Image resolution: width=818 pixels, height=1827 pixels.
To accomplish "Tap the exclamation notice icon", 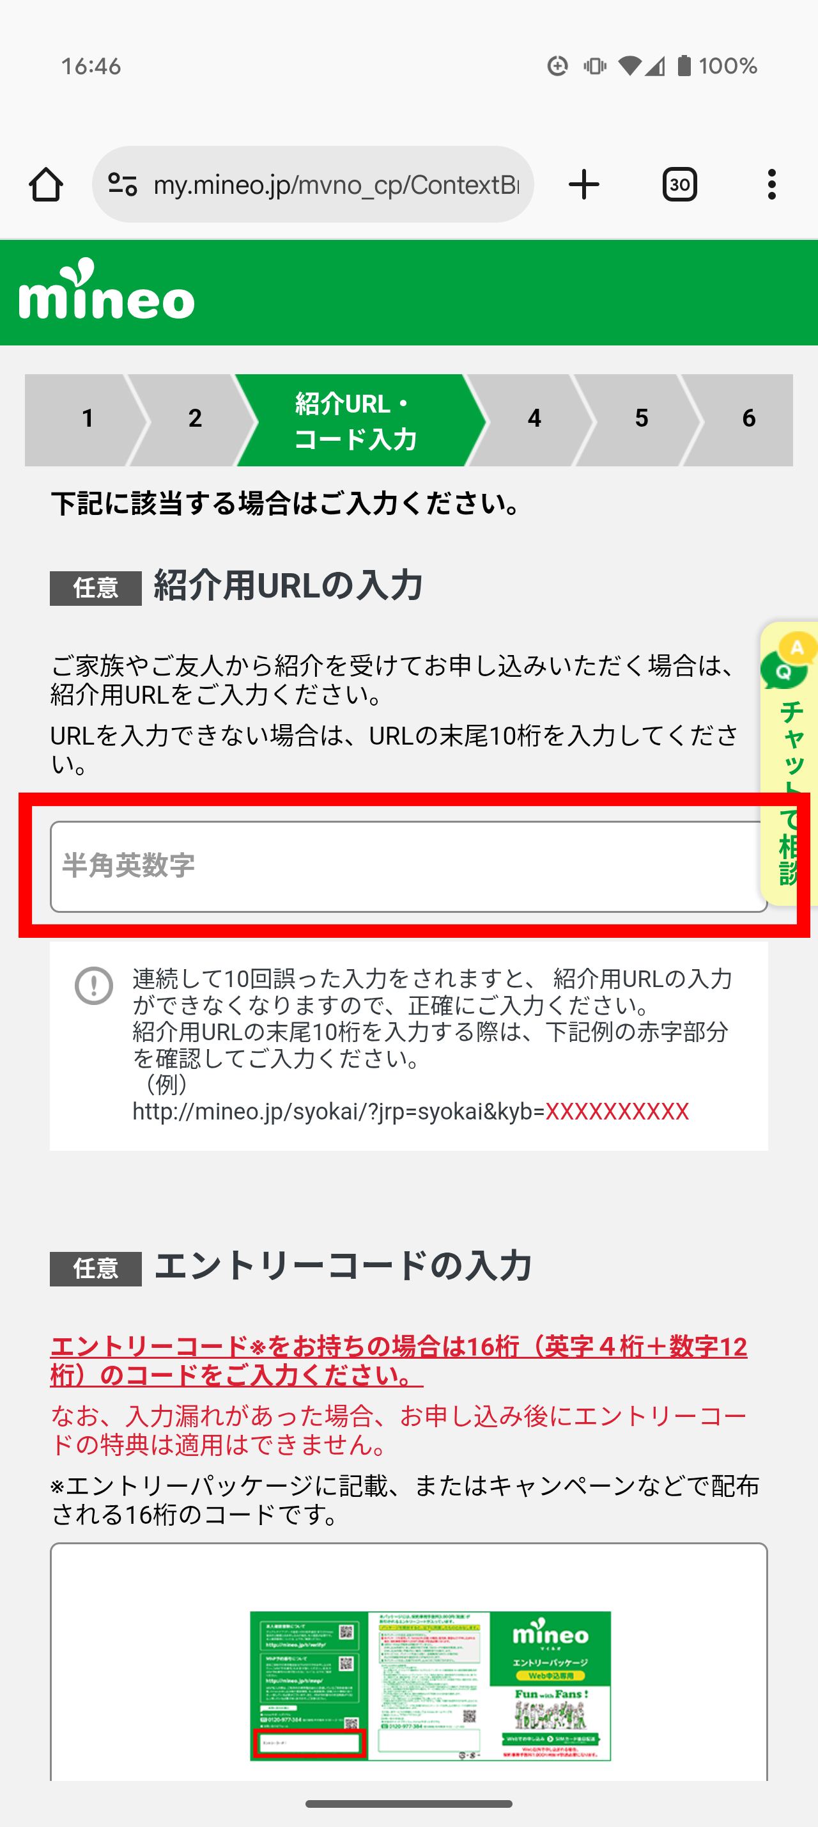I will (x=94, y=985).
